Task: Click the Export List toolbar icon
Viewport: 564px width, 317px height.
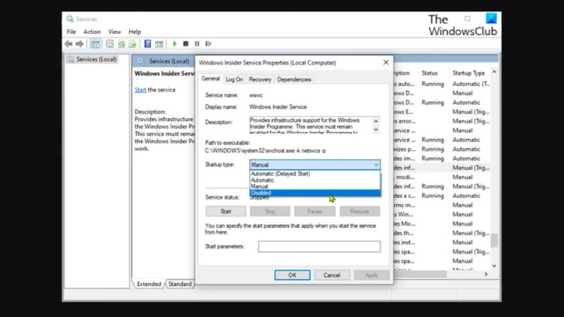Action: tap(133, 44)
